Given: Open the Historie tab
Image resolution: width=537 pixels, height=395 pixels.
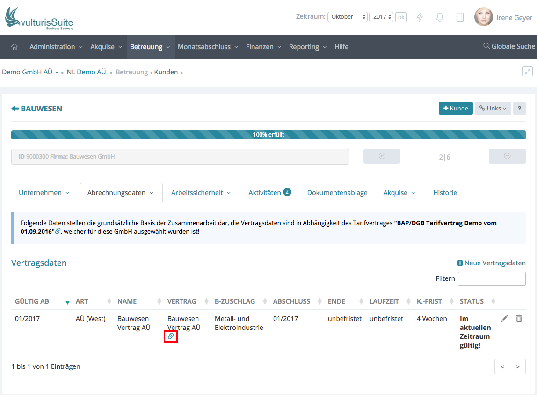Looking at the screenshot, I should [x=445, y=193].
